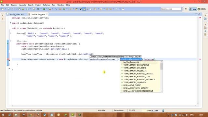The width and height of the screenshot is (208, 117).
Task: Collapse the NAMES array declaration fold
Action: pos(10,33)
